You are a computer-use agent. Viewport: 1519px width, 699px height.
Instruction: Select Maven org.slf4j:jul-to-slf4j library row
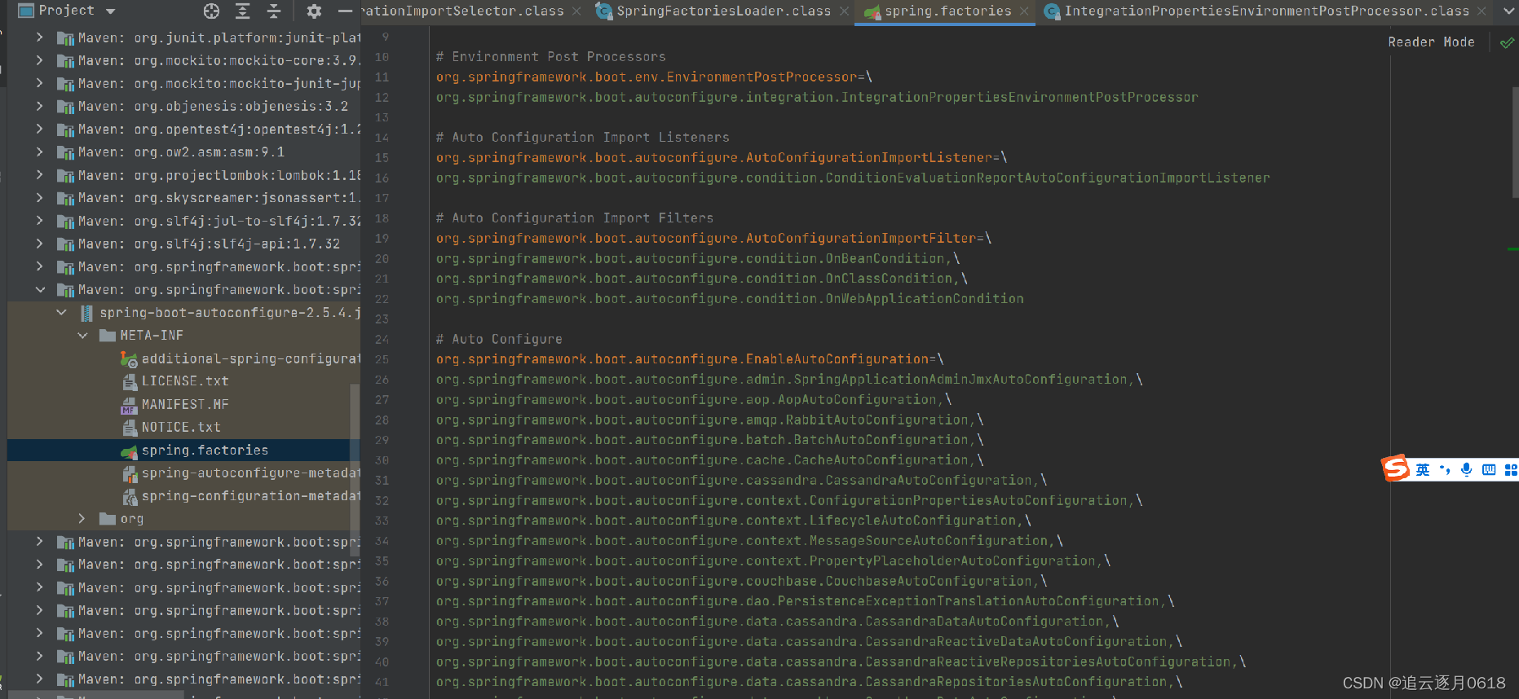(x=183, y=221)
